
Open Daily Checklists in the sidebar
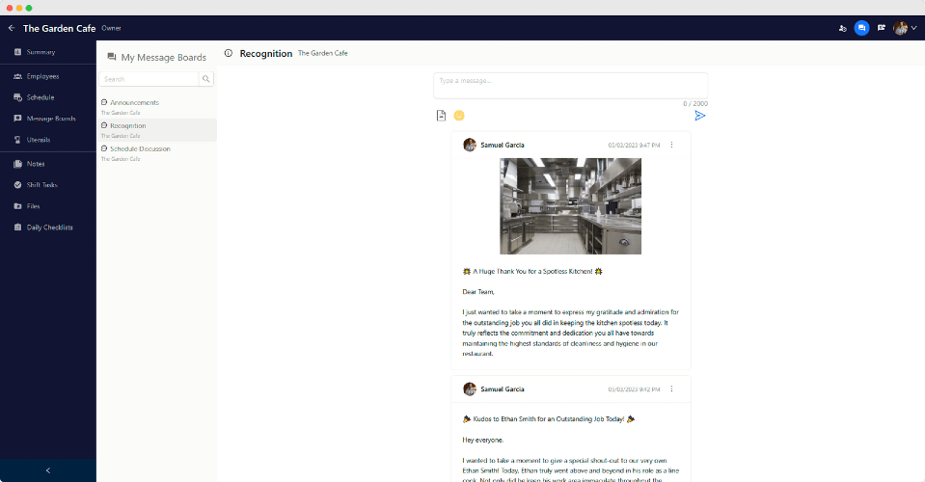pyautogui.click(x=48, y=228)
